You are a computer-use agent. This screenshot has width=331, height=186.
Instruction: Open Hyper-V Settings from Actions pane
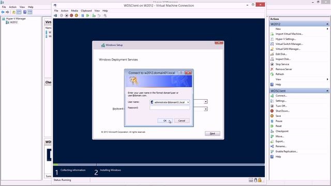click(286, 39)
